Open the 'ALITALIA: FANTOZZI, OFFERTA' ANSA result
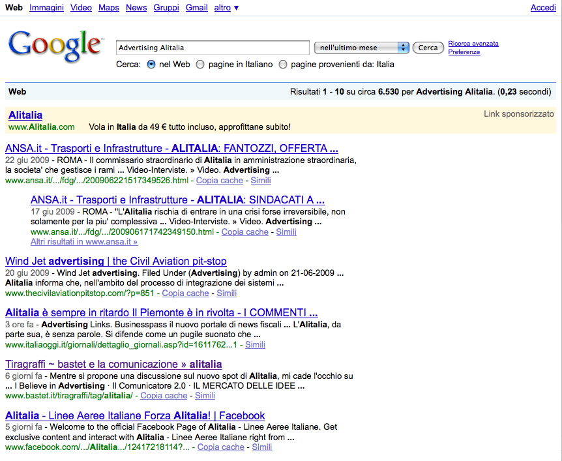The height and width of the screenshot is (461, 562). (x=171, y=149)
